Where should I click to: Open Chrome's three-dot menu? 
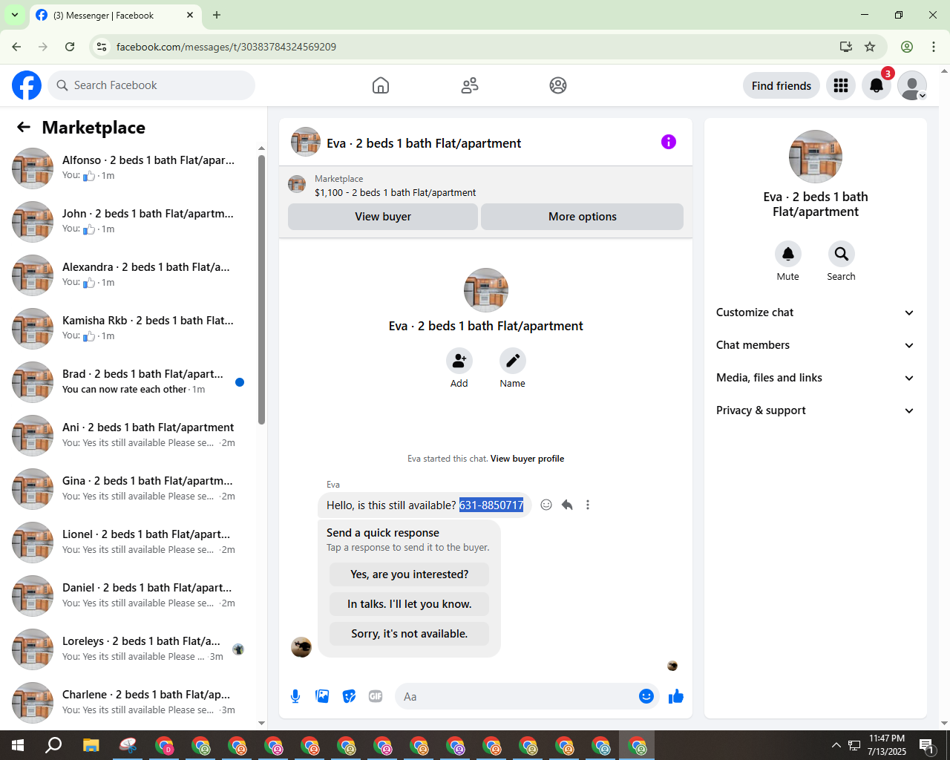(x=934, y=47)
